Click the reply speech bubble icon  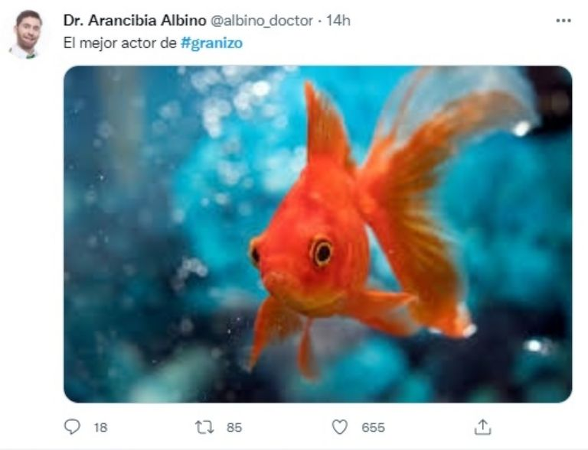72,427
